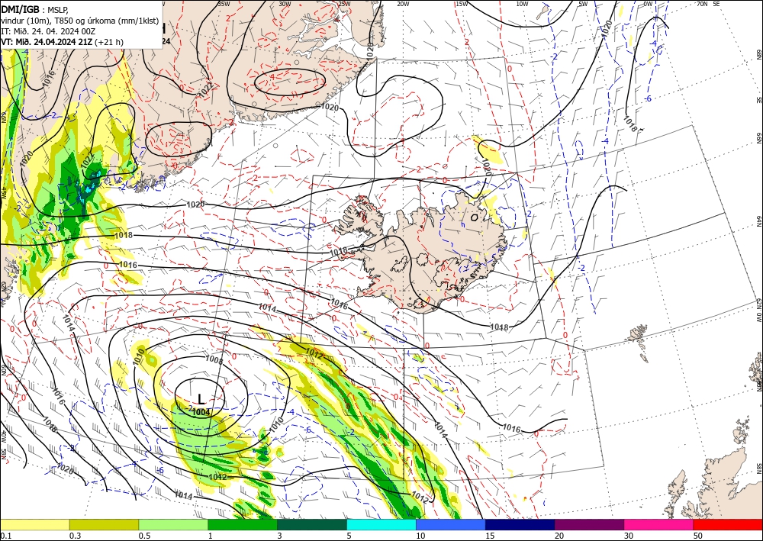Click the blue 10–15 mm legend swatch
763x541 pixels.
coord(451,524)
